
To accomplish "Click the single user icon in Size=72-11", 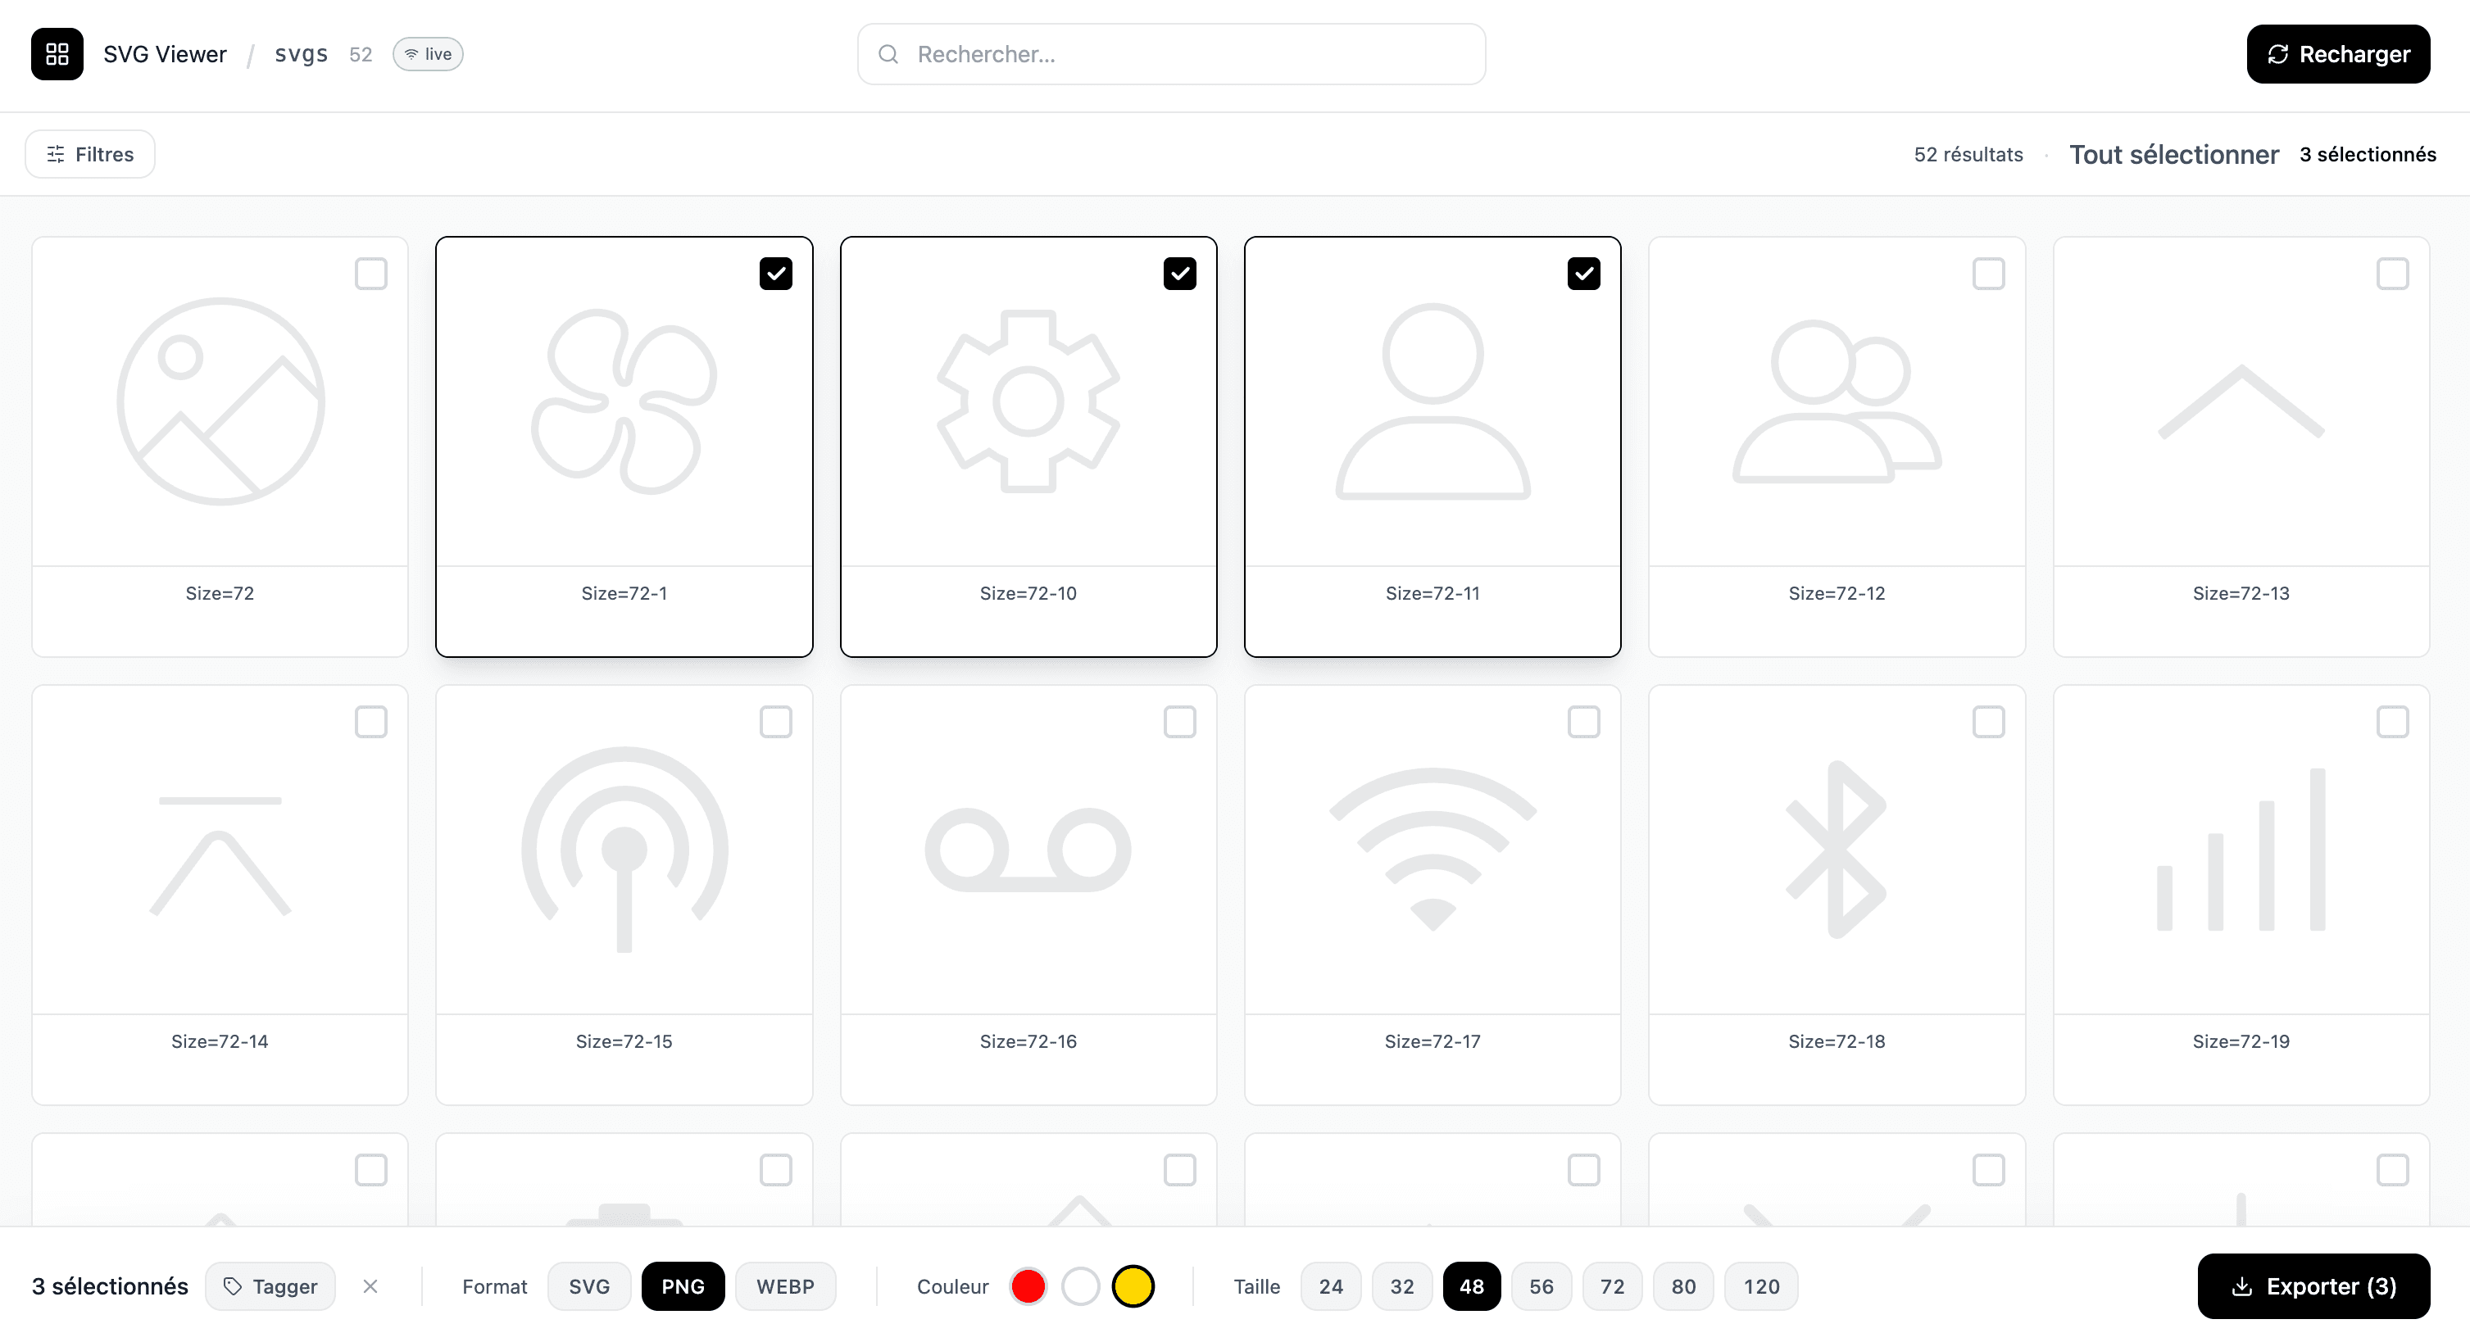I will point(1433,401).
